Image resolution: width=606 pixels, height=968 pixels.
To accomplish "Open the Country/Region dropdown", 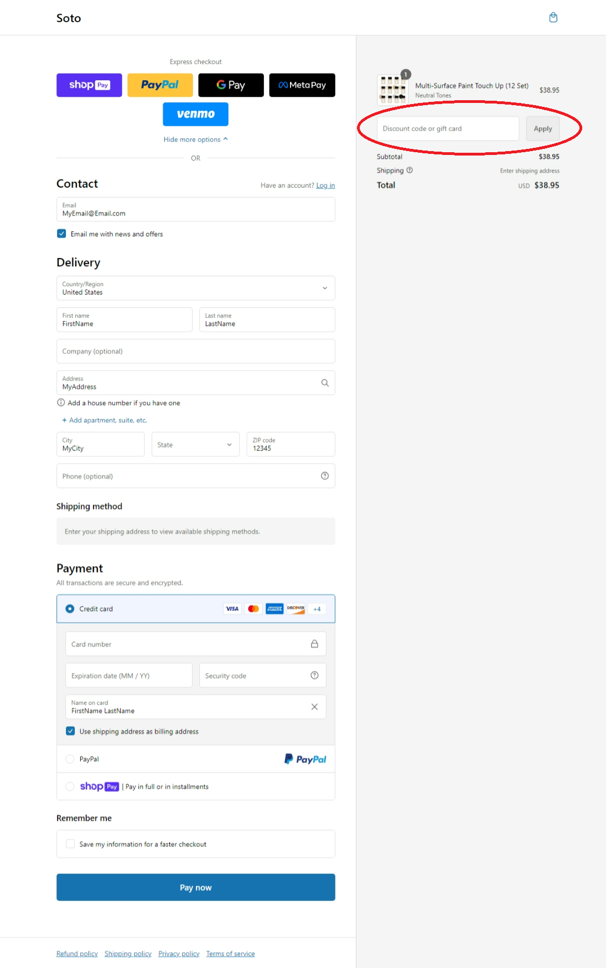I will click(196, 288).
